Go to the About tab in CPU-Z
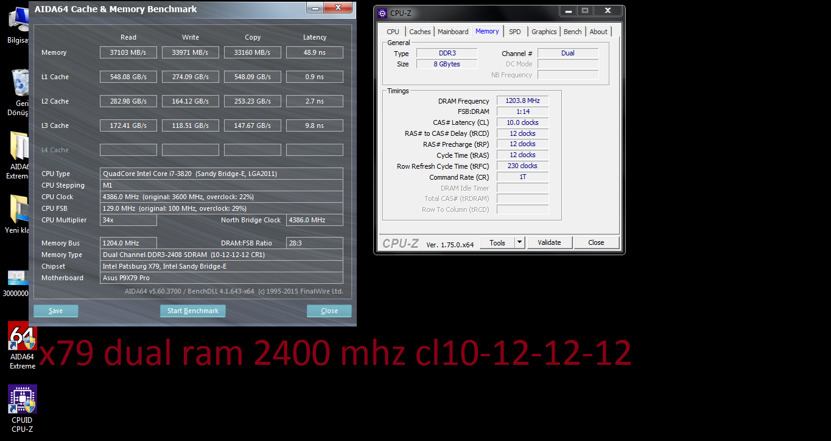This screenshot has width=831, height=441. (598, 32)
